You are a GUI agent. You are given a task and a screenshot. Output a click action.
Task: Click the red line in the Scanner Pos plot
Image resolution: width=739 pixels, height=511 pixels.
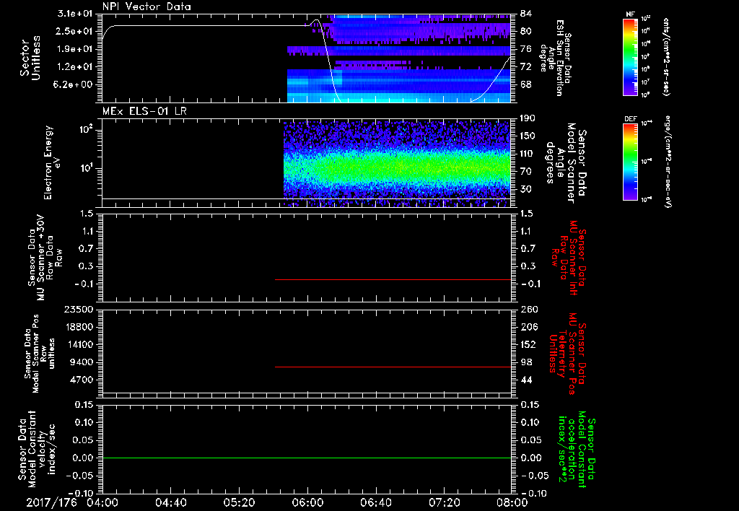click(x=393, y=367)
